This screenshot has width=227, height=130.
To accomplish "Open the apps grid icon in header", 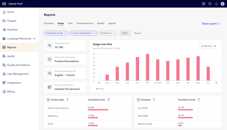I will (x=204, y=4).
